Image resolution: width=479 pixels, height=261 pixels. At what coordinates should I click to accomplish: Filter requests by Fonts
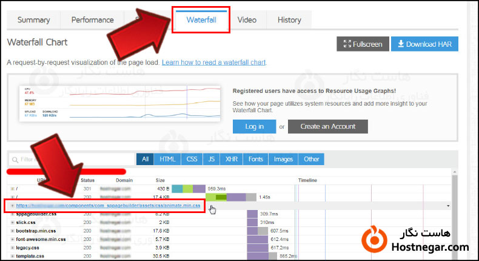(x=256, y=159)
